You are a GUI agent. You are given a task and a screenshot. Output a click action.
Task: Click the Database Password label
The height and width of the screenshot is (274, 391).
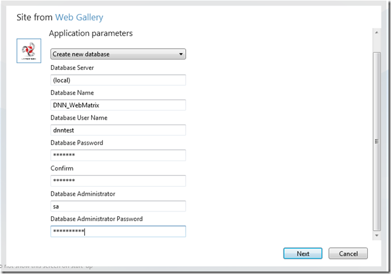pyautogui.click(x=76, y=143)
